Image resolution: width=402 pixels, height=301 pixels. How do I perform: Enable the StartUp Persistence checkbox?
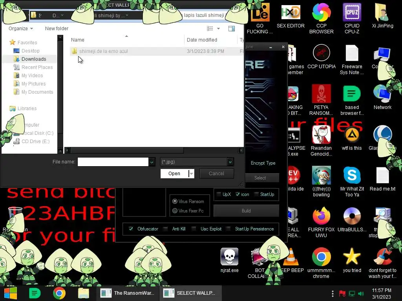pos(228,229)
